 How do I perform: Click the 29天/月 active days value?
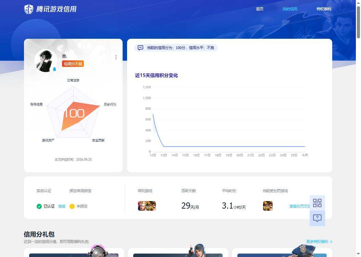[190, 206]
